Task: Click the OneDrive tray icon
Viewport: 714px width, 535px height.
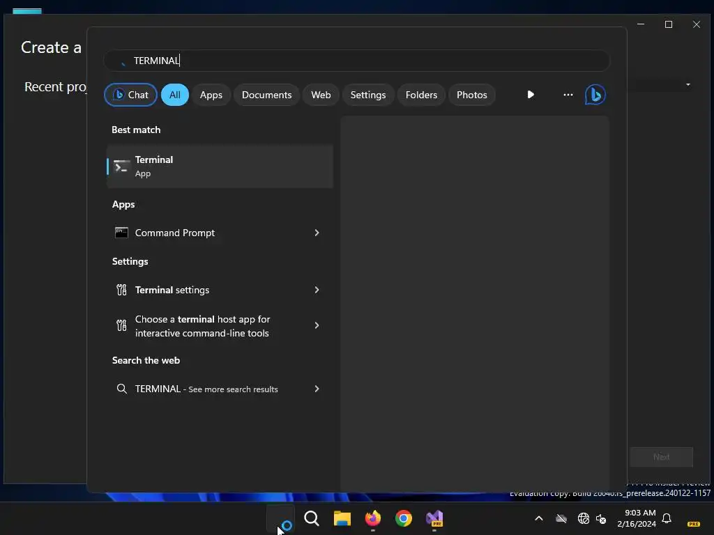Action: point(561,518)
